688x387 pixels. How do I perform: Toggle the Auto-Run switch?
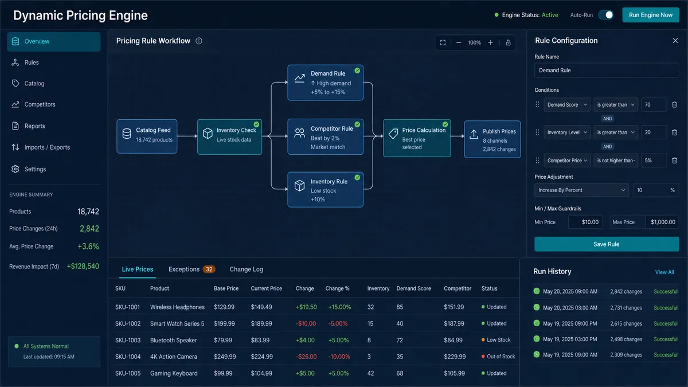pyautogui.click(x=606, y=15)
